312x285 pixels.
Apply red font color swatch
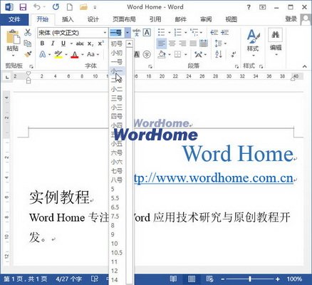pos(75,55)
